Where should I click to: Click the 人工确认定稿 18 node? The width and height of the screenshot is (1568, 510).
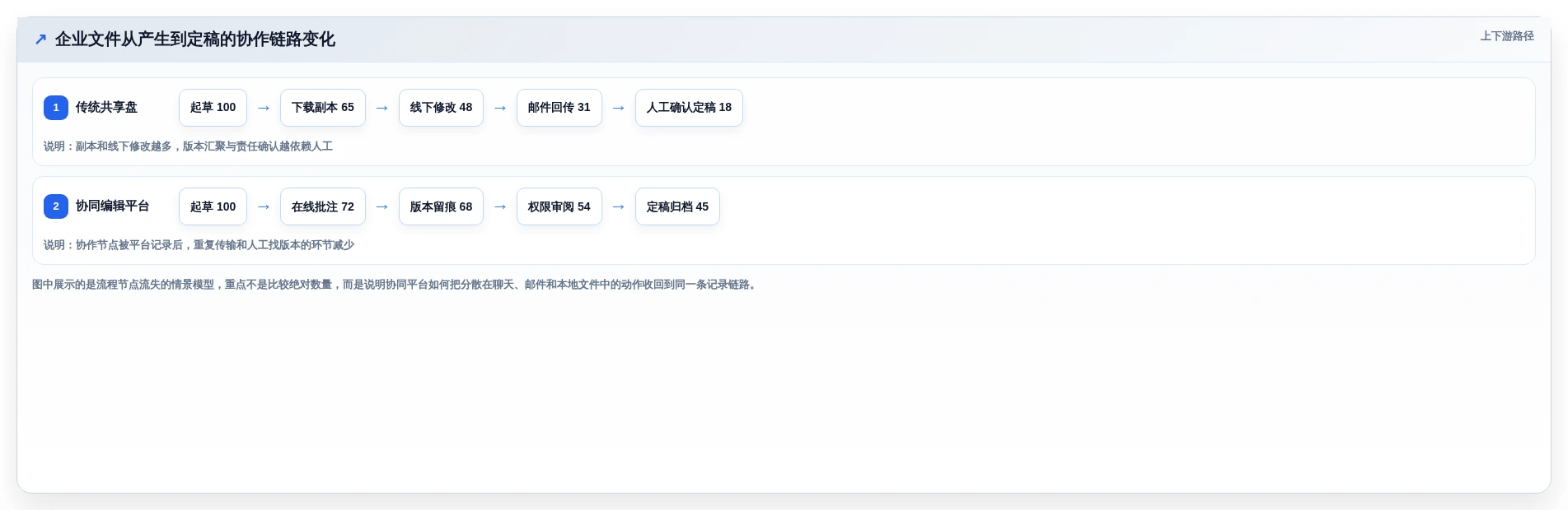point(689,108)
